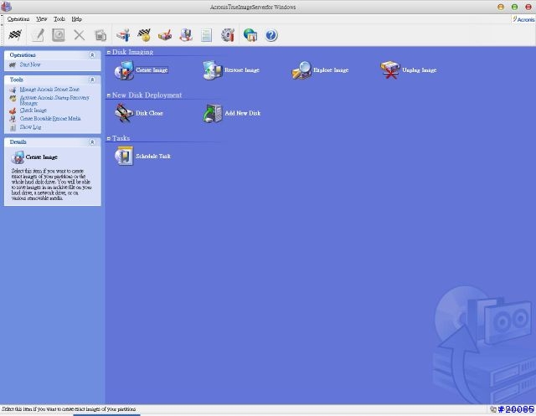Select the Add New Disk label
536x416 pixels.
click(x=243, y=113)
